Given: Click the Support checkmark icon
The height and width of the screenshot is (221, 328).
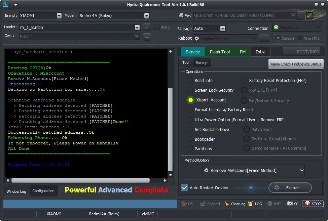Looking at the screenshot, I should (x=203, y=204).
